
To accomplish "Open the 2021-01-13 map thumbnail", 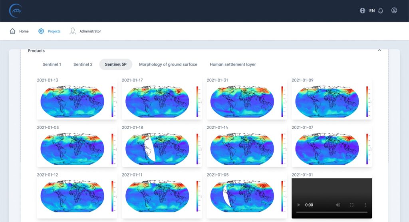I will (77, 101).
